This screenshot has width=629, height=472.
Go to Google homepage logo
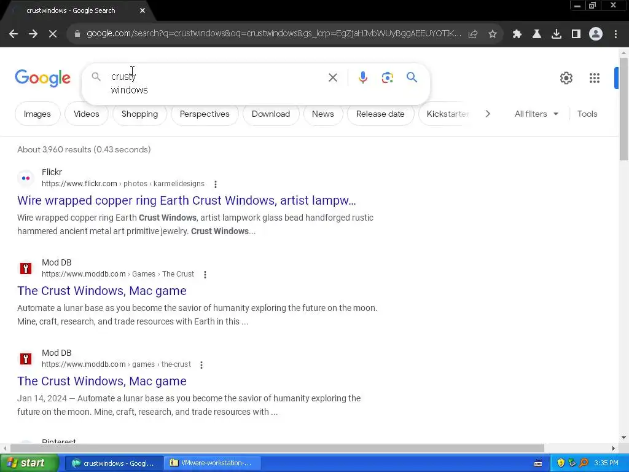(x=42, y=78)
